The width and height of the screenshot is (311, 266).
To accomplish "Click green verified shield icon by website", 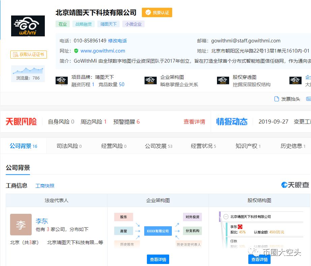I will coord(76,51).
